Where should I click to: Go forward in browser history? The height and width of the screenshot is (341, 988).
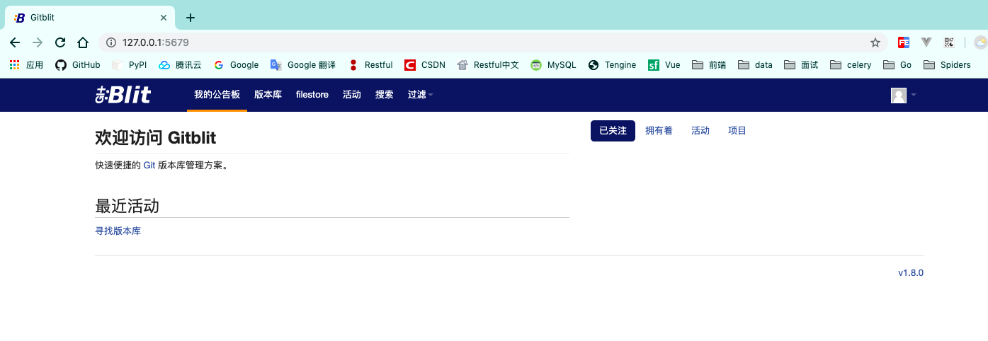38,42
